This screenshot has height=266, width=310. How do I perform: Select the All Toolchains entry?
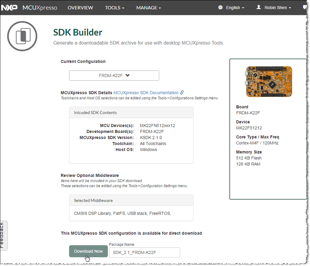153,144
